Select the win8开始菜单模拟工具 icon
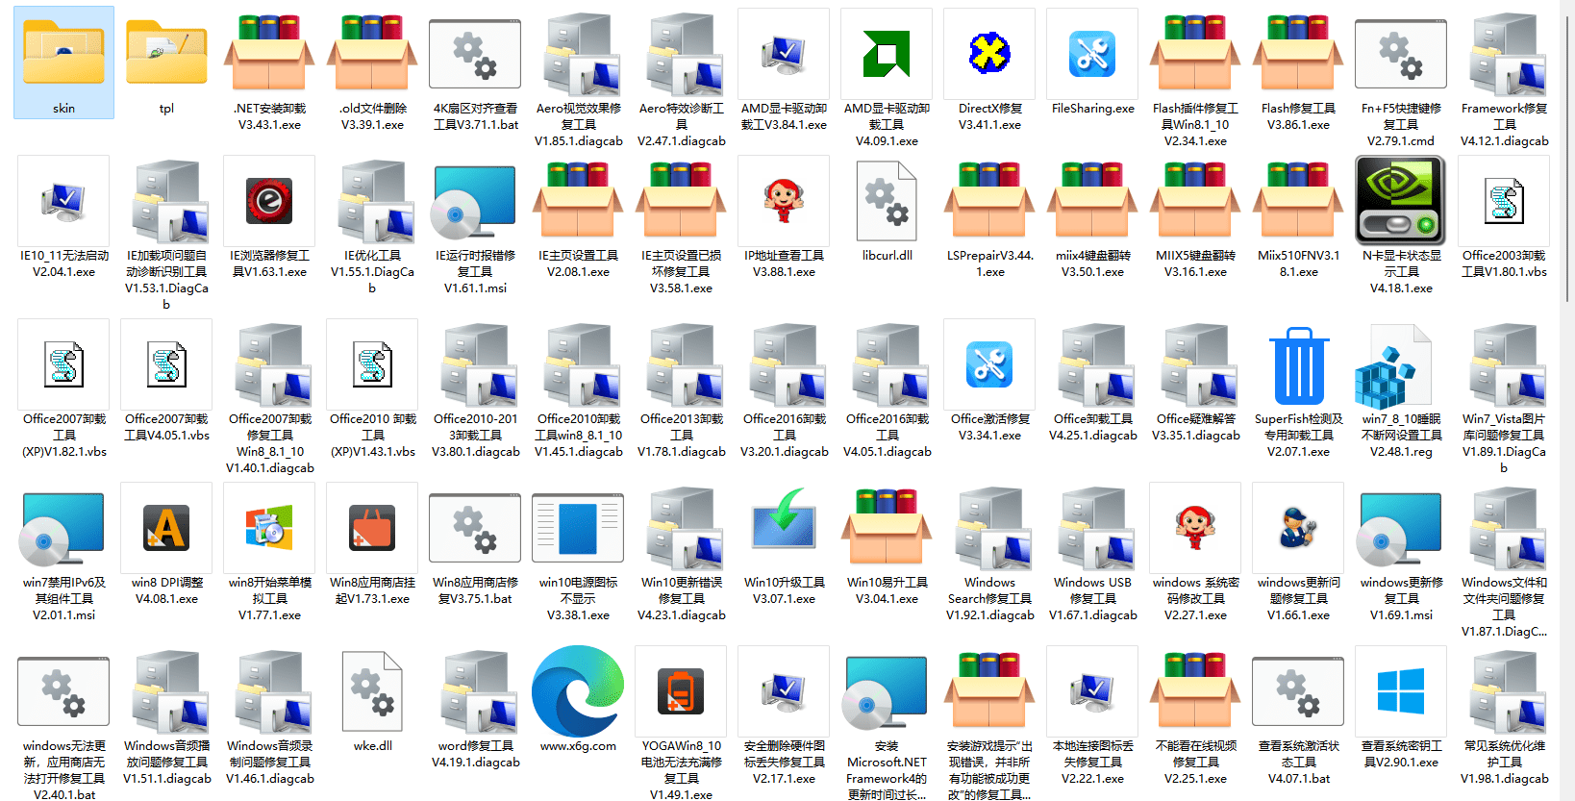The width and height of the screenshot is (1575, 801). tap(269, 527)
